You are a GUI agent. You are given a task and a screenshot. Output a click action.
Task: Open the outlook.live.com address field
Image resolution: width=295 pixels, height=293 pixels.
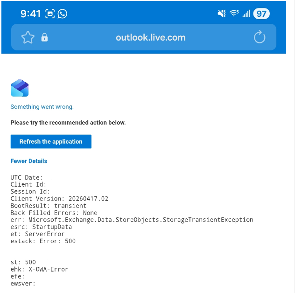[144, 37]
